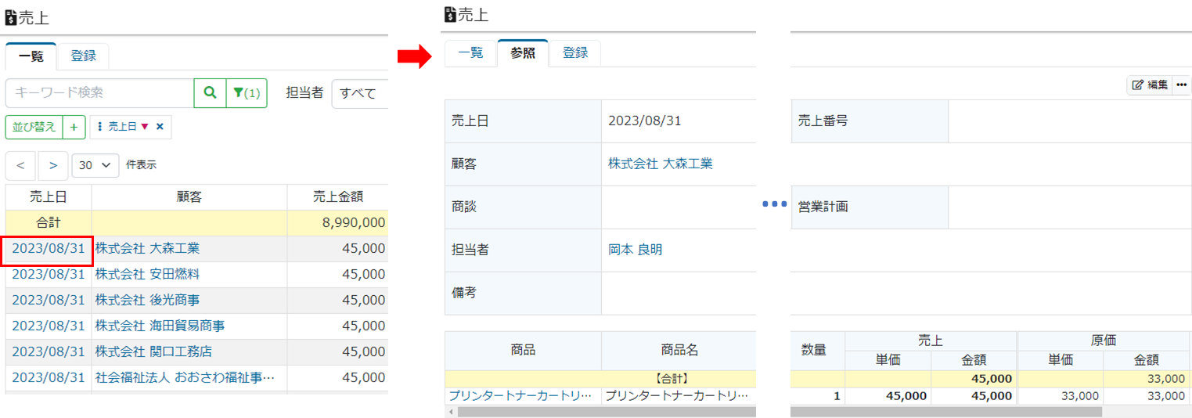Click the 商品名 column header
This screenshot has width=1192, height=418.
pos(679,351)
